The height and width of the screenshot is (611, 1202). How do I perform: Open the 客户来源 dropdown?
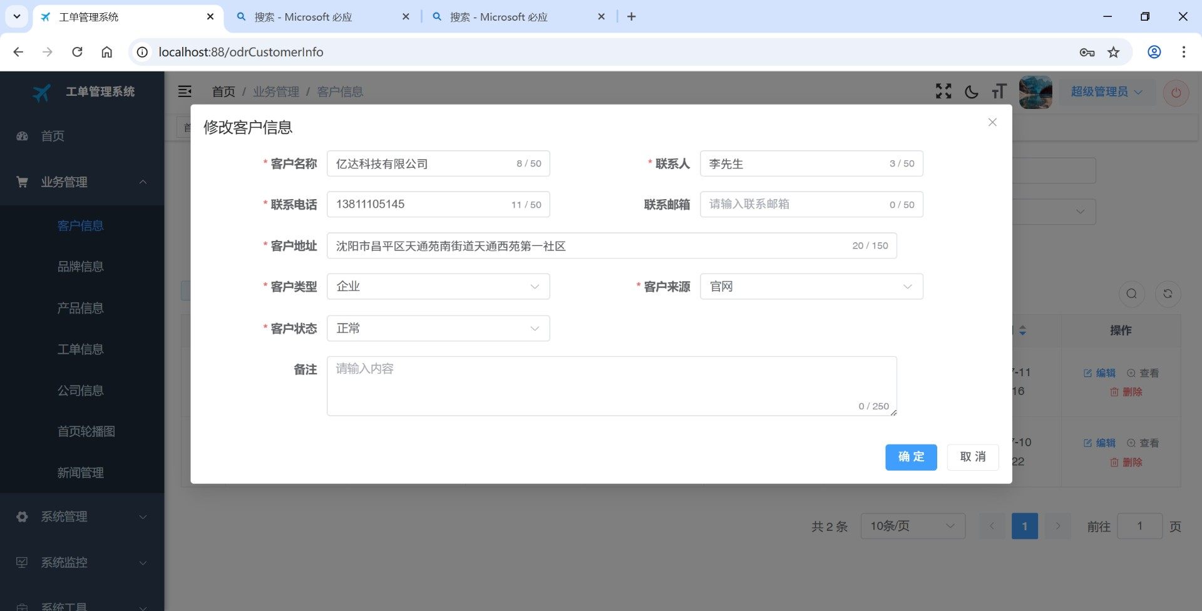811,287
